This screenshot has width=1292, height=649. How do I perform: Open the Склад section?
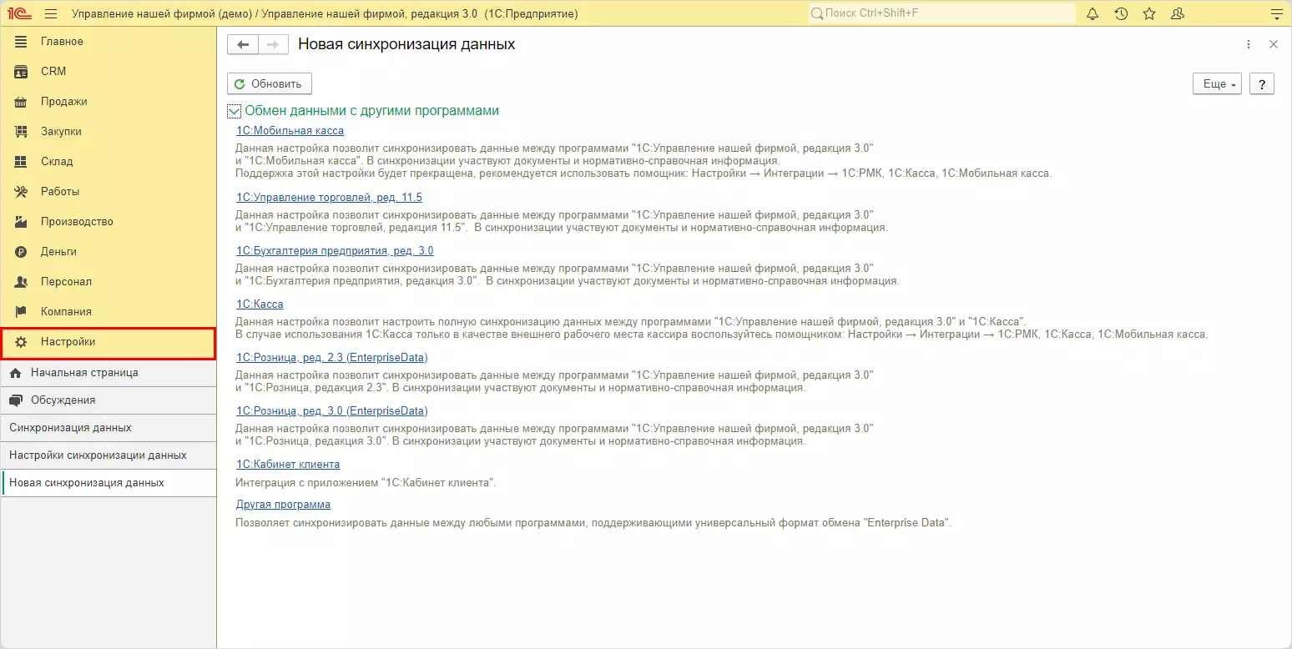tap(109, 162)
